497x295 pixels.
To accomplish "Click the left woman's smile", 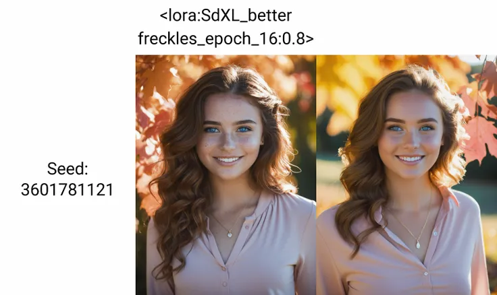I will click(x=228, y=160).
